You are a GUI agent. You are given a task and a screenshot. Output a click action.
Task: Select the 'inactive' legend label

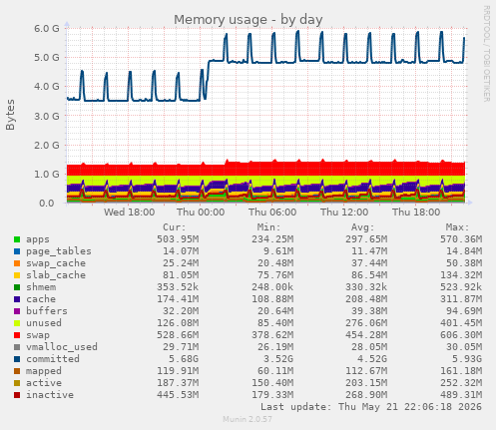point(50,395)
